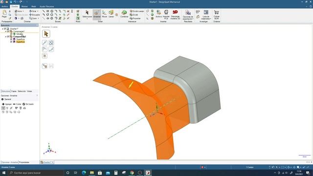Select the Circle sketch tool

tap(52, 11)
